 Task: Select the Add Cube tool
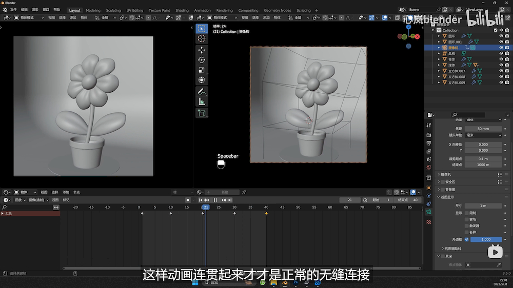[x=202, y=113]
